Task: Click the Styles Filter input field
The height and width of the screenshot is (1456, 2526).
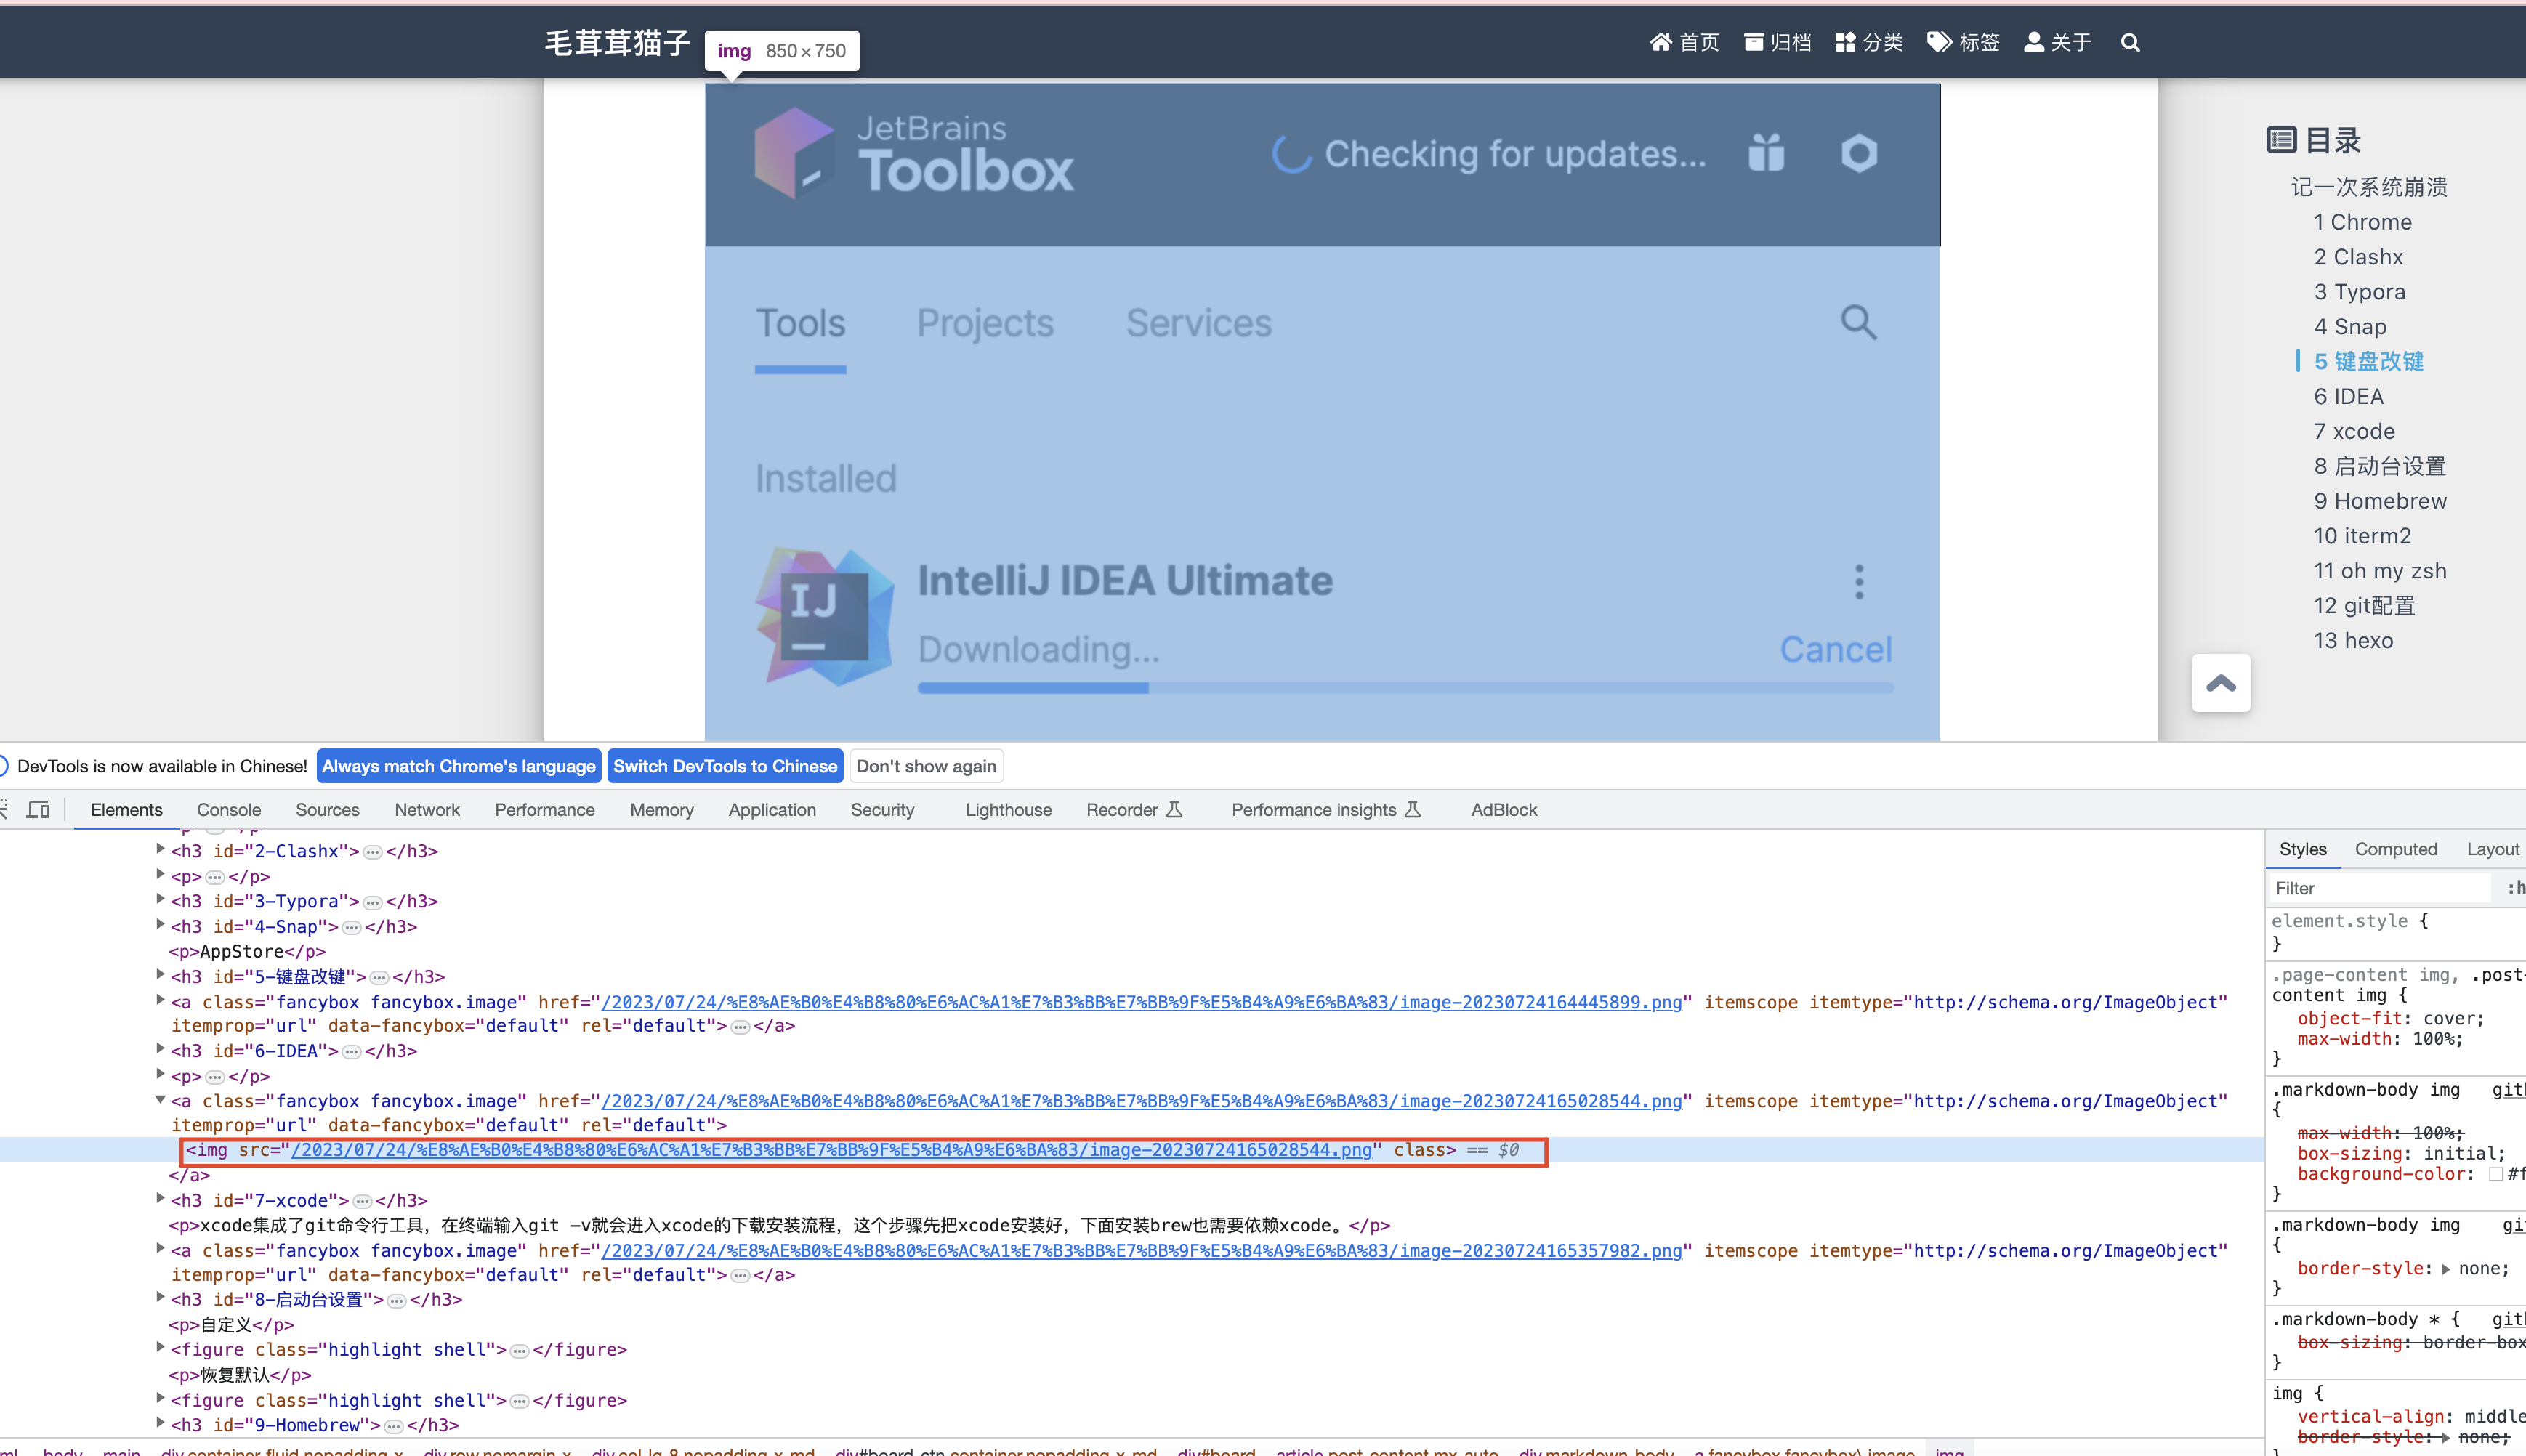Action: point(2380,888)
